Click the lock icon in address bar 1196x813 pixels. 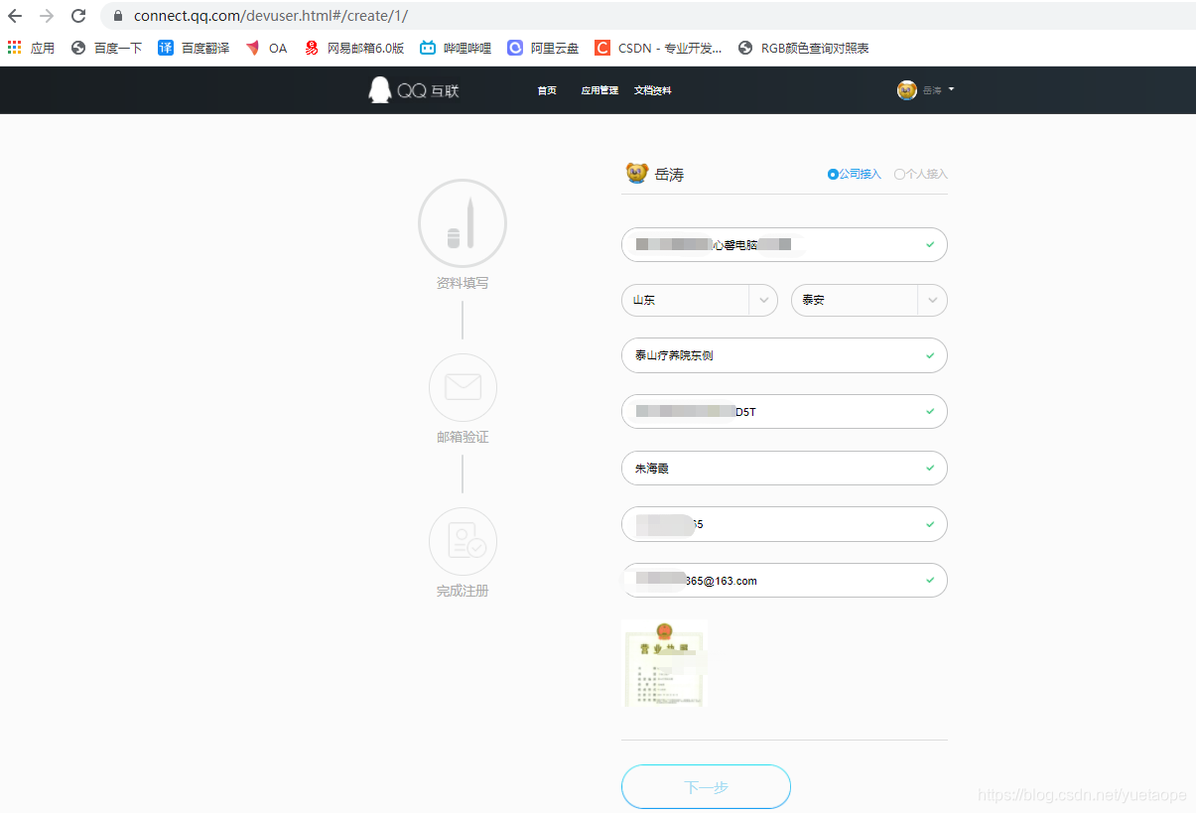118,16
